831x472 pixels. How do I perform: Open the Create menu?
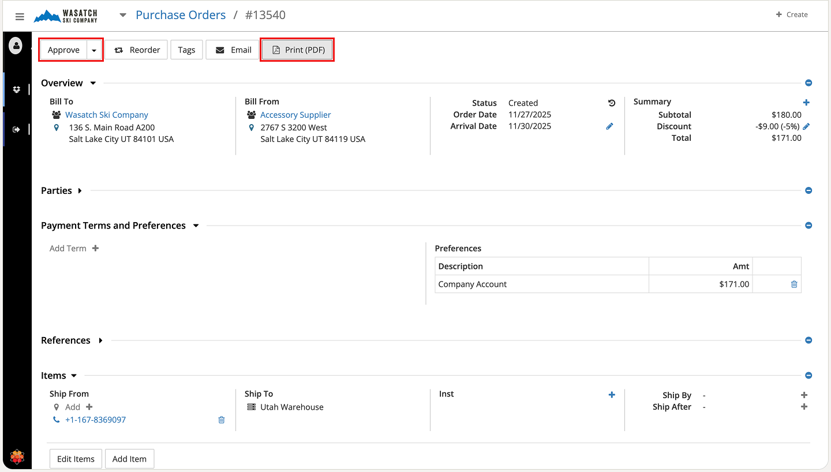[792, 14]
